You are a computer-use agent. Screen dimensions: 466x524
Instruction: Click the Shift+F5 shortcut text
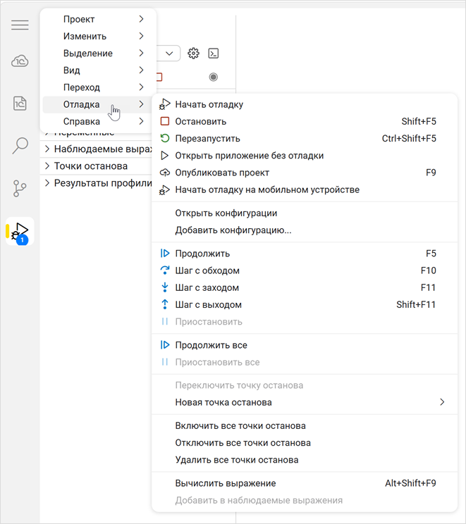[419, 121]
